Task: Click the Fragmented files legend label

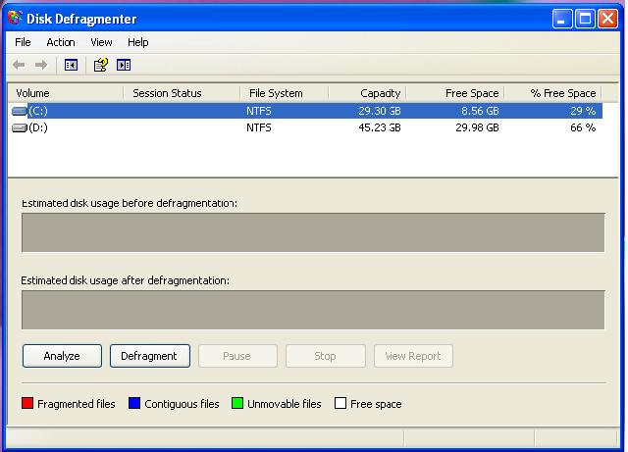Action: pyautogui.click(x=77, y=404)
